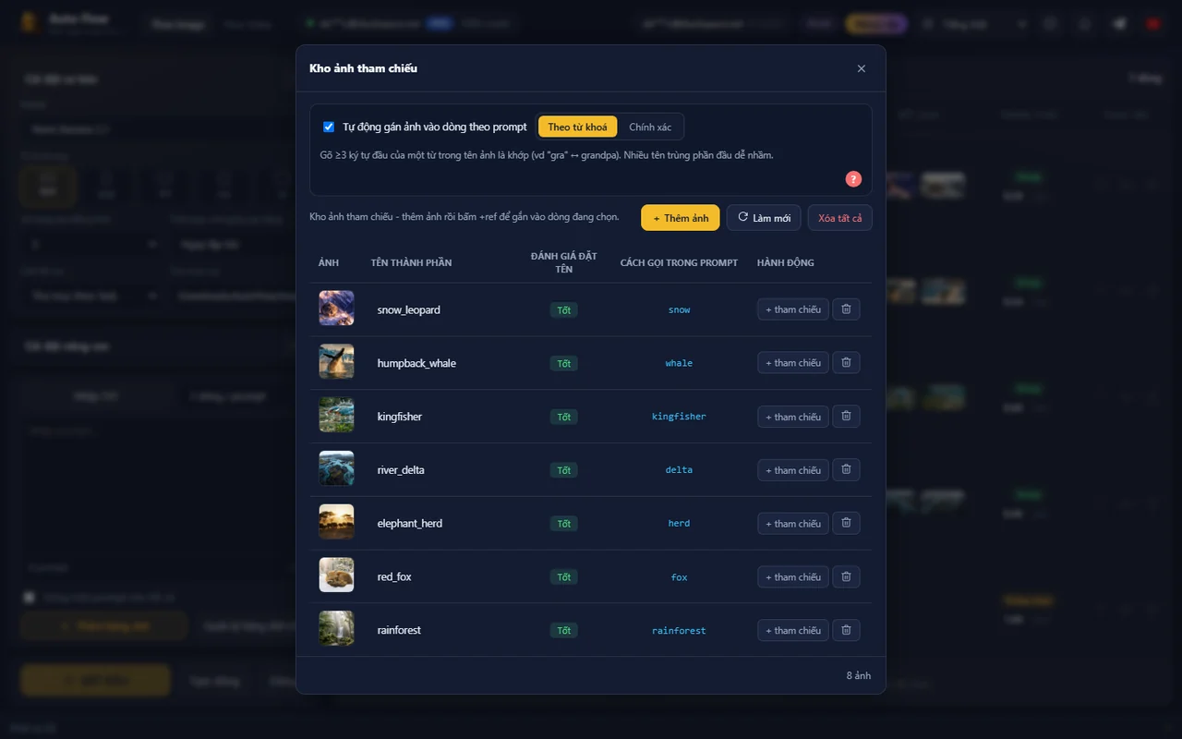Image resolution: width=1182 pixels, height=739 pixels.
Task: Select the elephant_herd component name
Action: (x=410, y=523)
